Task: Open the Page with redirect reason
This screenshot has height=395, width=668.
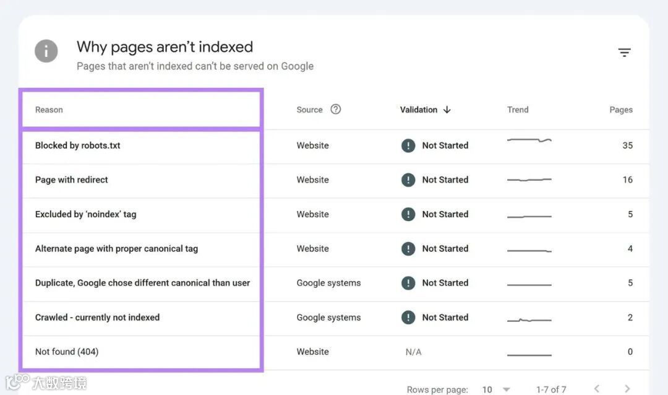Action: 72,180
